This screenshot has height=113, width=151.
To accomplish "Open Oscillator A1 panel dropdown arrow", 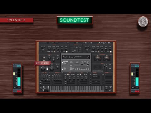I will 68,45.
